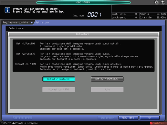
Task: Click the text 'Indicato per cataloghi o opuscoli.'
Action: (62, 49)
